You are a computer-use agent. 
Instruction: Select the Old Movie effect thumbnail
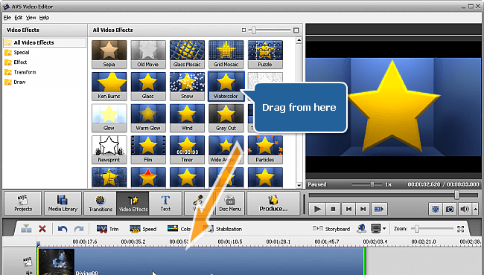point(148,54)
